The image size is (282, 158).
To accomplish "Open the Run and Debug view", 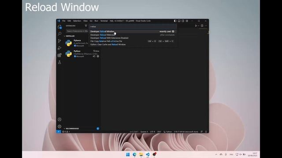I will (x=59, y=48).
